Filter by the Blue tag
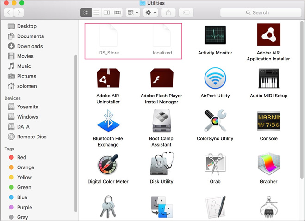Screen dimensions: 305x221 point(18,197)
